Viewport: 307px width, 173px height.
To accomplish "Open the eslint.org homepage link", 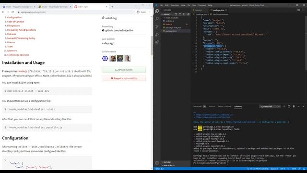I will [111, 18].
